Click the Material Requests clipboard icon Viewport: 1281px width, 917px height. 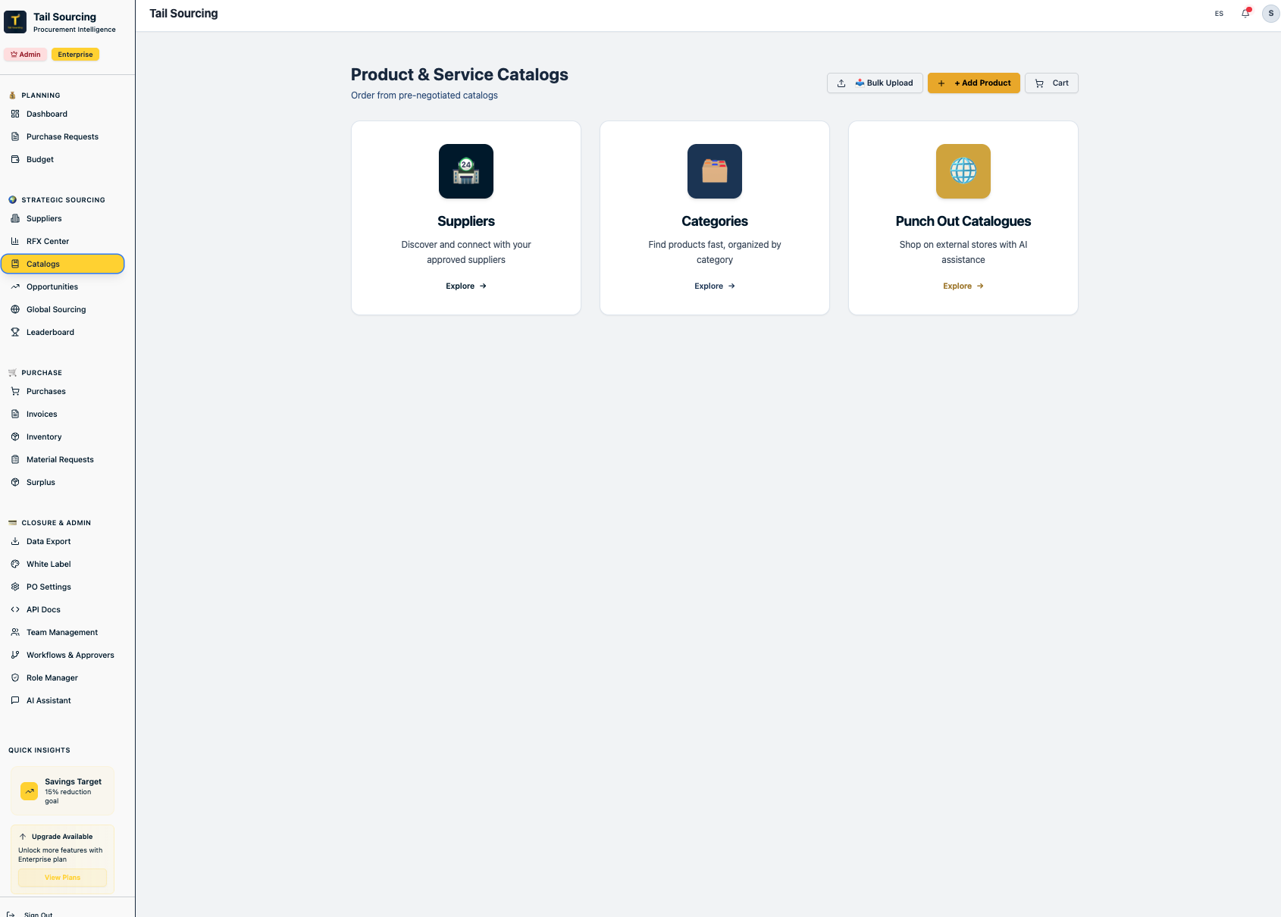15,459
